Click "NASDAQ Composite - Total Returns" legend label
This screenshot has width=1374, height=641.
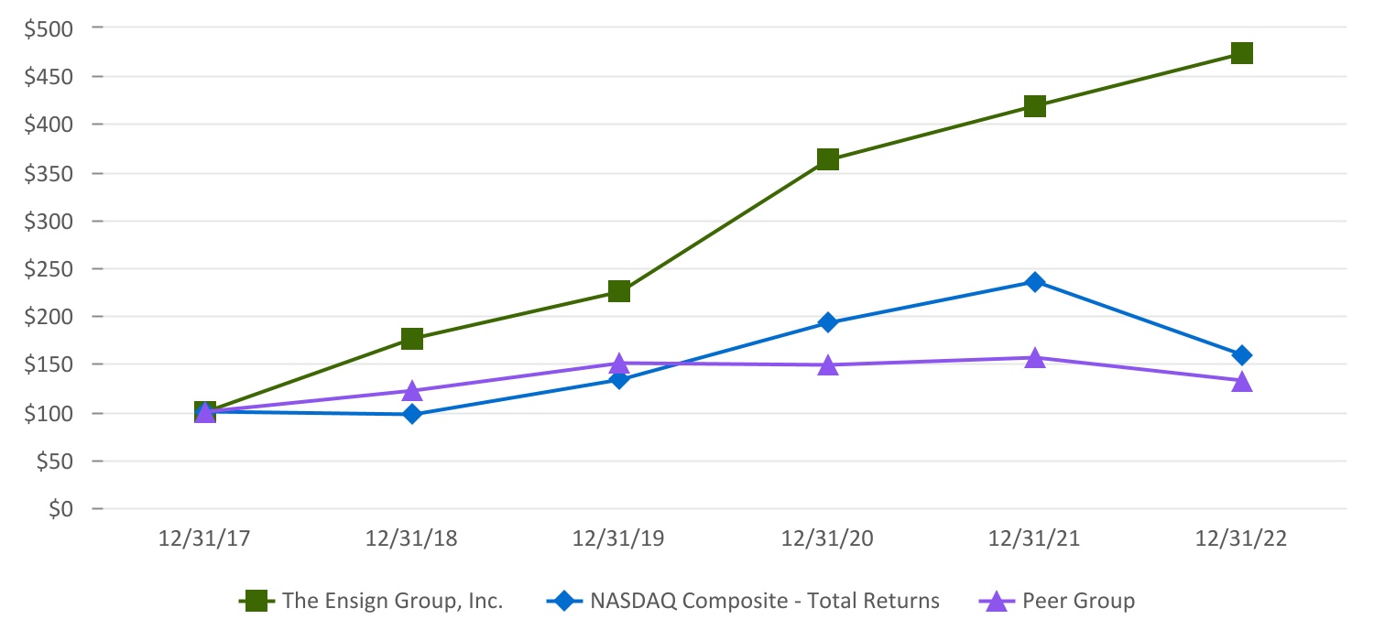point(765,601)
